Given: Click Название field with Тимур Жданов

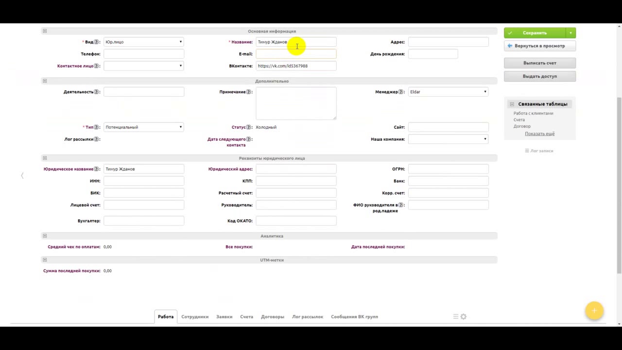Looking at the screenshot, I should pyautogui.click(x=296, y=42).
